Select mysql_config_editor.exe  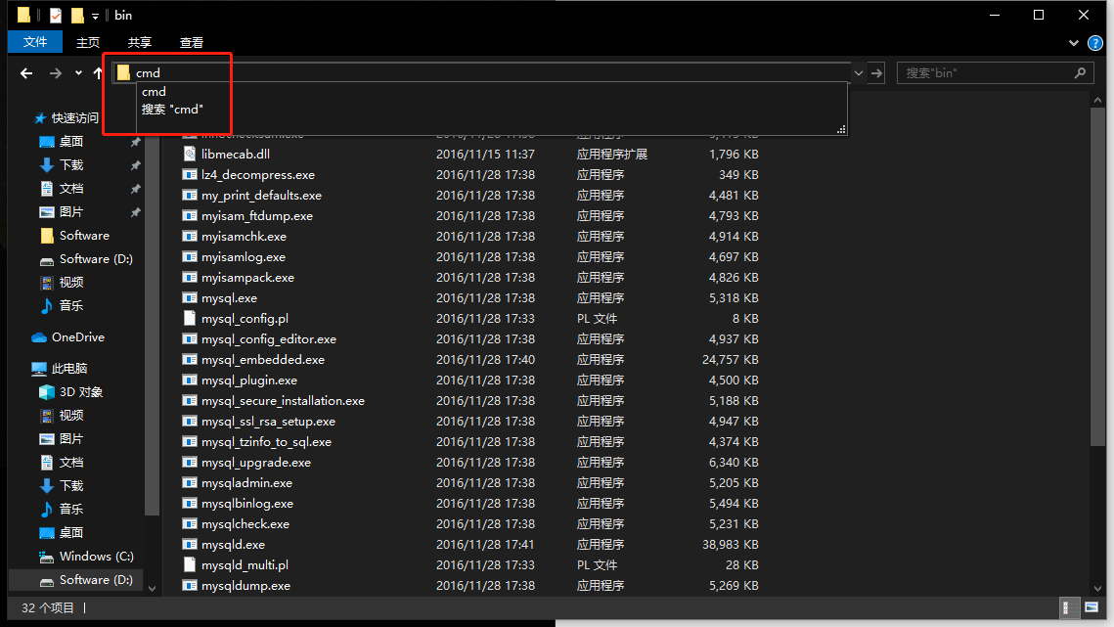(x=269, y=339)
